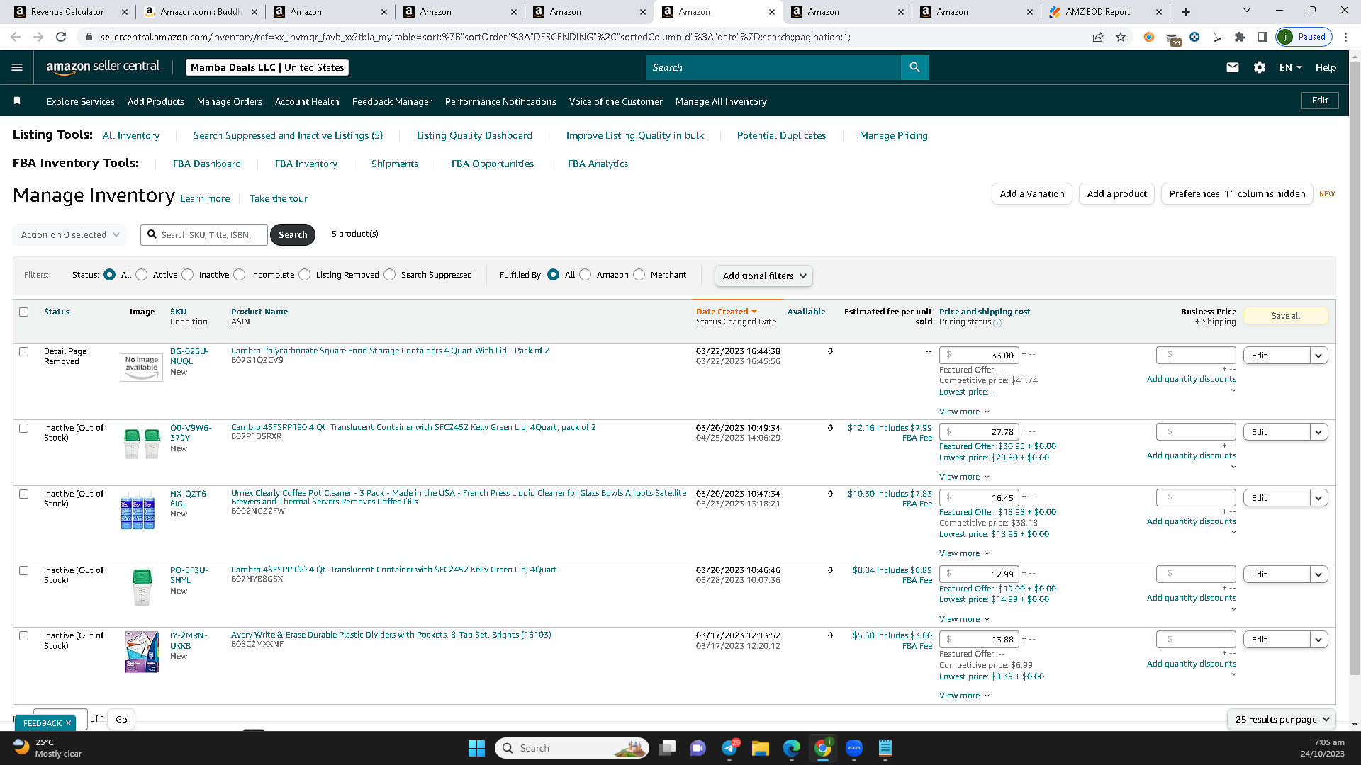Click the share page icon in address bar

pos(1098,37)
